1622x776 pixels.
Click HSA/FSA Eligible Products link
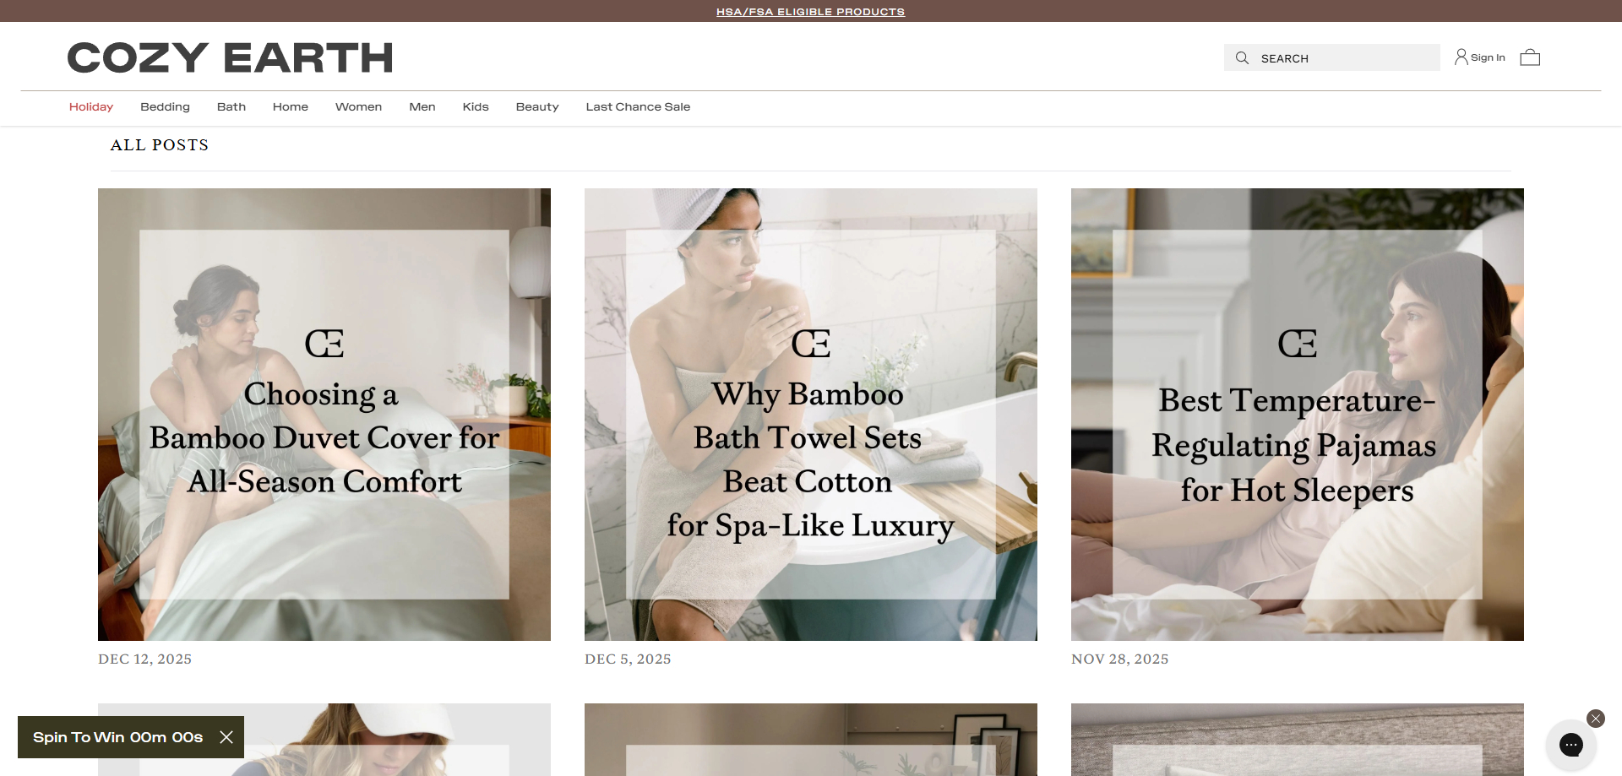810,12
